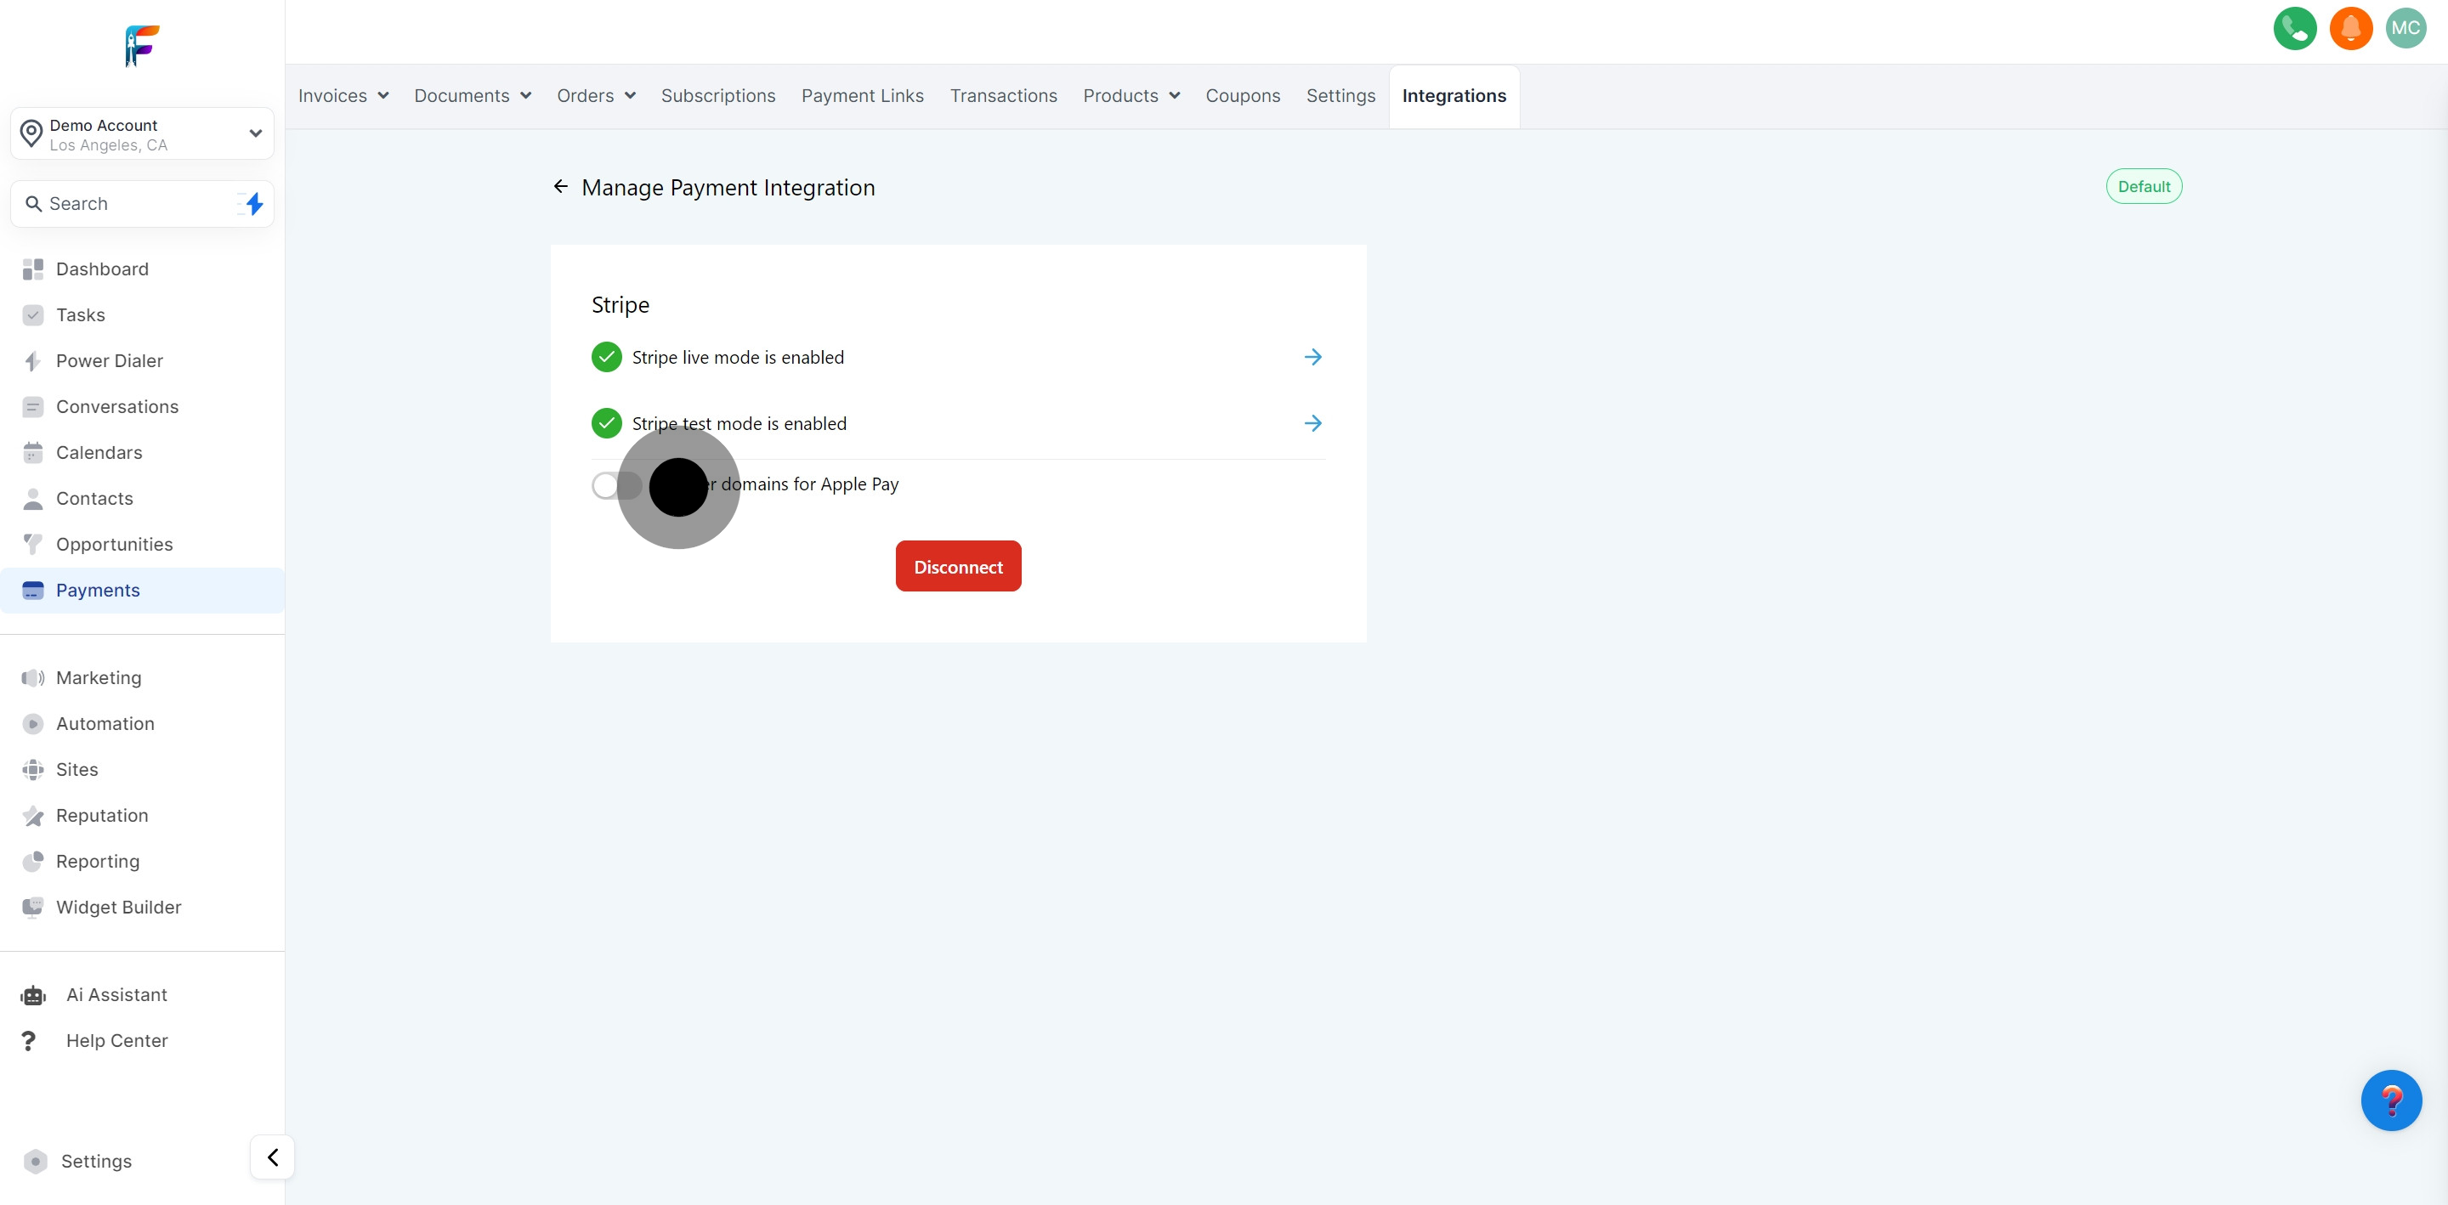Expand the Demo Account location selector
This screenshot has width=2448, height=1205.
tap(143, 134)
